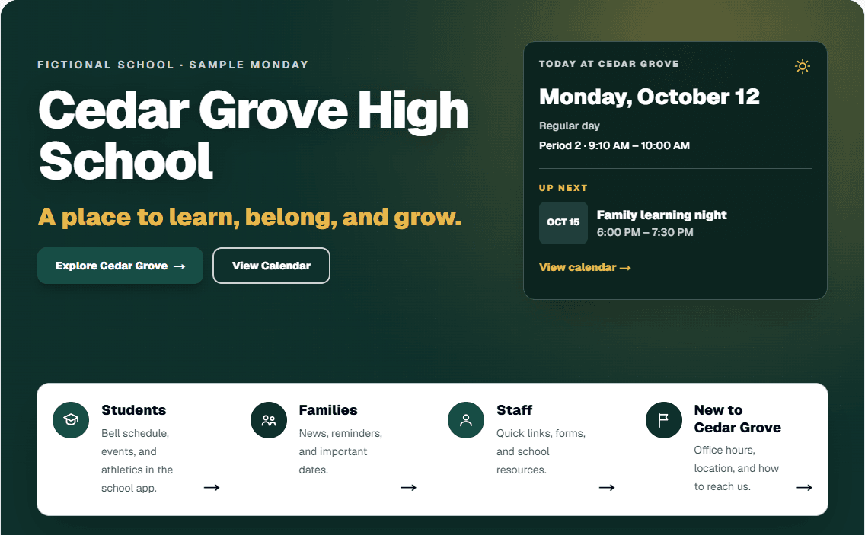Click the tagline A place to learn, belong, and grow
Screen dimensions: 865x535
coord(249,217)
